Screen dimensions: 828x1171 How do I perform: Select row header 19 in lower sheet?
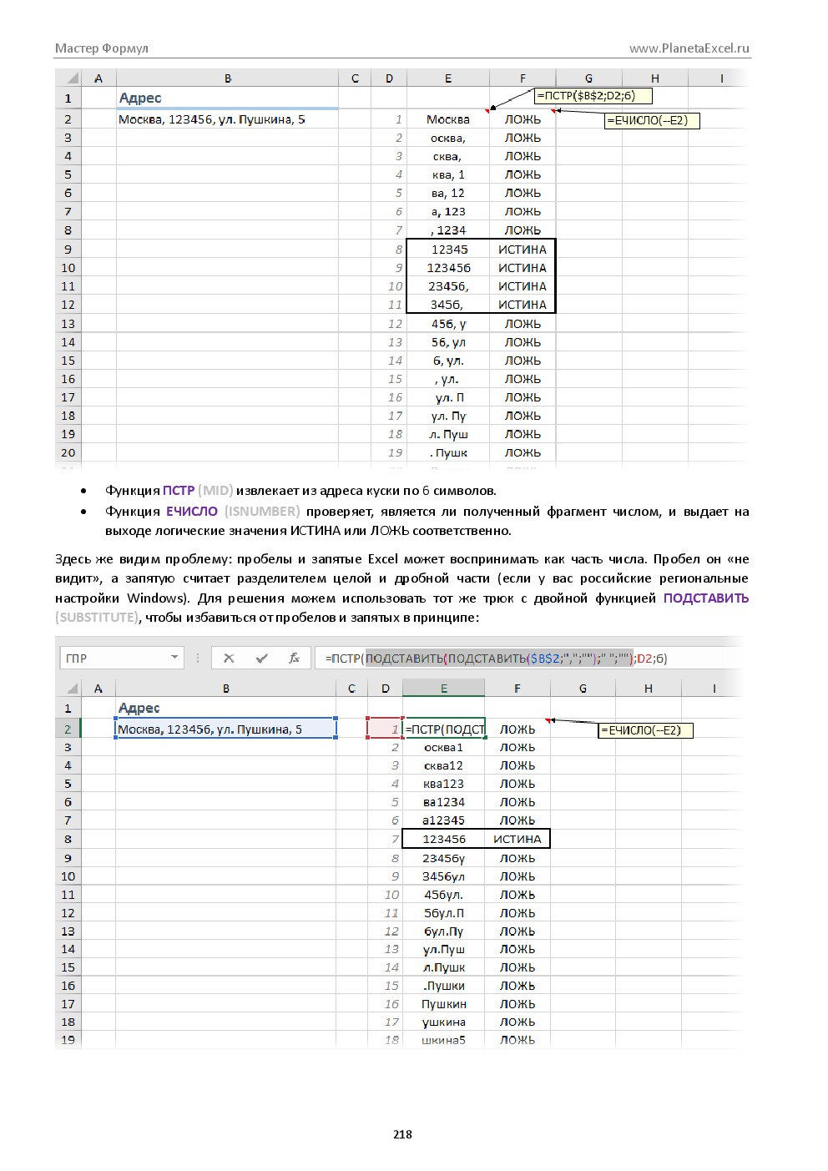pos(68,1040)
